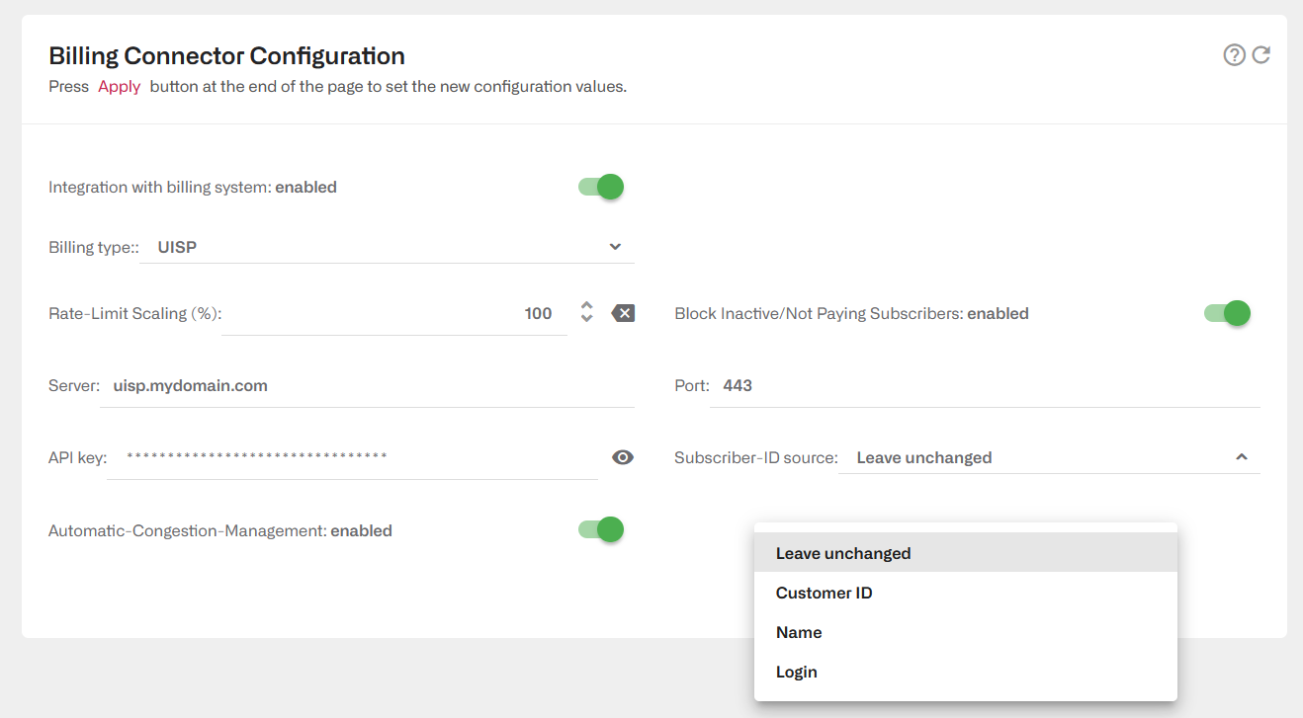
Task: Decrease Rate-Limit Scaling with down arrow
Action: 587,319
